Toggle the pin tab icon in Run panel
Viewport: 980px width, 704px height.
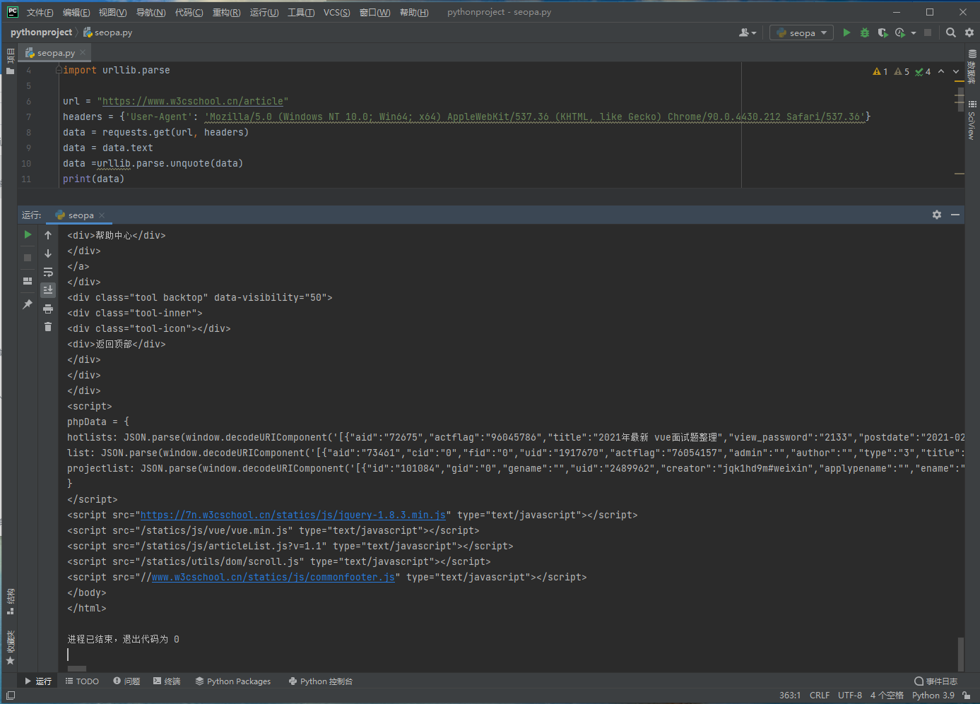click(x=28, y=304)
